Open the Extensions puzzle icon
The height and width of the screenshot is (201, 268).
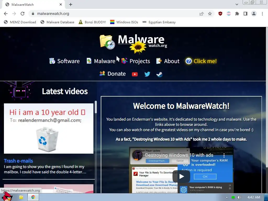(237, 14)
